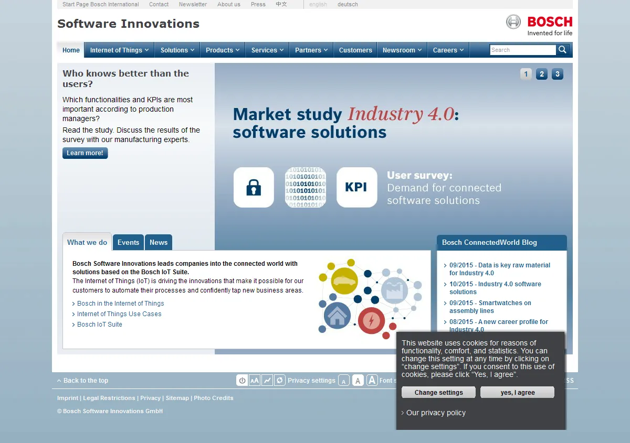This screenshot has width=630, height=443.
Task: Switch to the News tab
Action: 159,242
